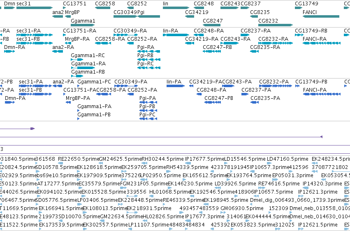This screenshot has width=350, height=231.
Task: Select the CG34219-RA transcript label
Action: [202, 39]
